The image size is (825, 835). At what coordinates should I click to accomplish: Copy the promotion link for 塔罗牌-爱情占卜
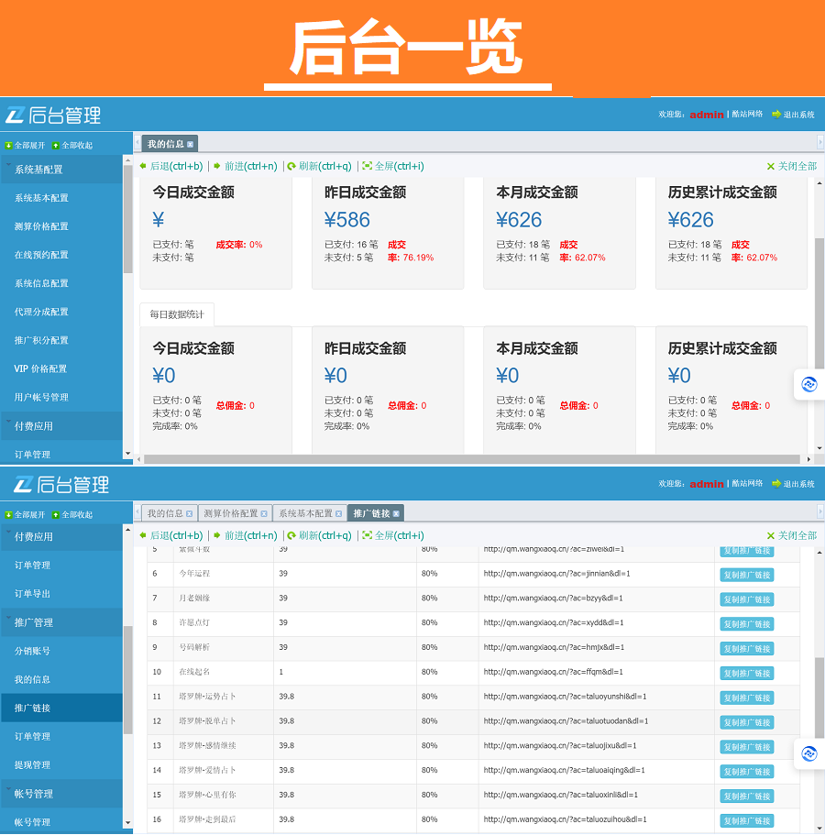click(x=746, y=772)
